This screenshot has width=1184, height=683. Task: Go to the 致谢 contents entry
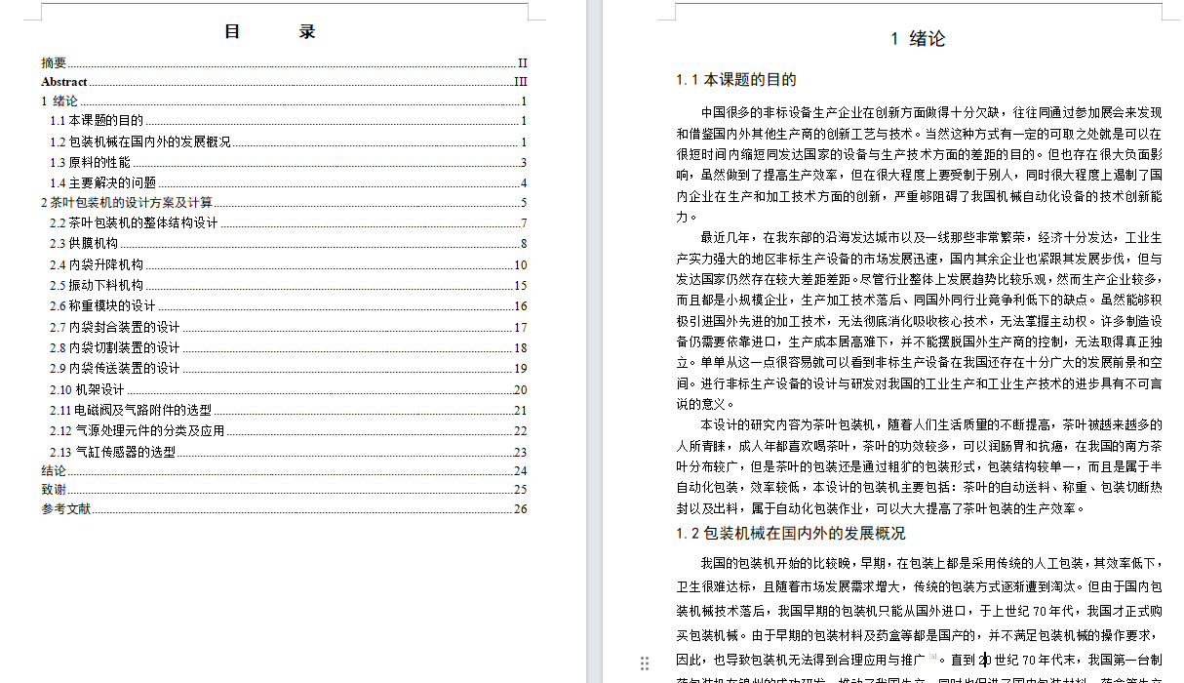pos(284,489)
